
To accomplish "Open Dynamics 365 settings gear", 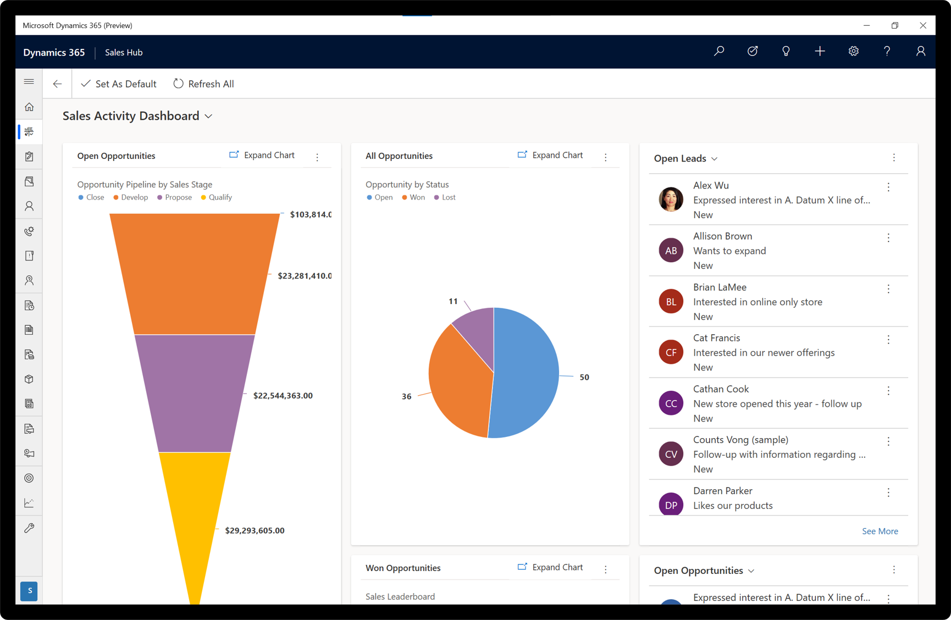I will (853, 51).
